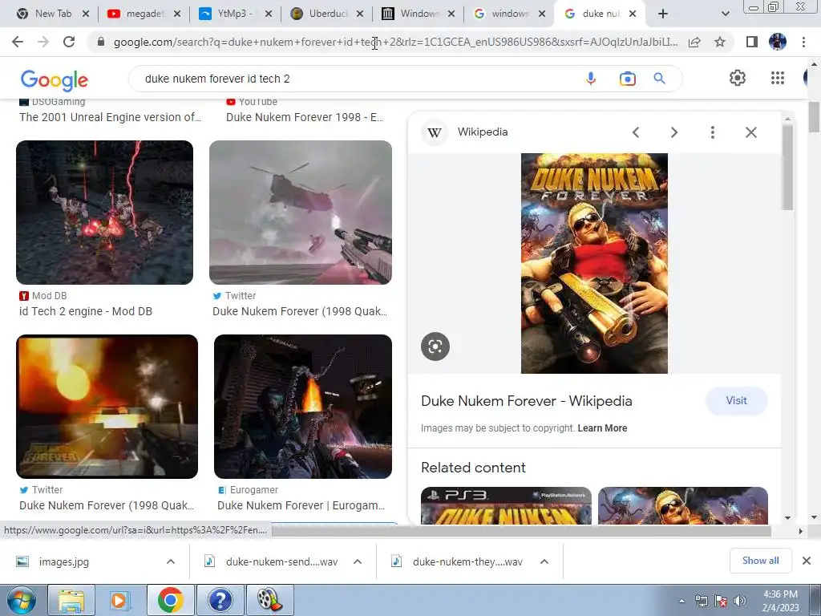This screenshot has height=616, width=821.
Task: Close the downloads bar
Action: coord(807,561)
